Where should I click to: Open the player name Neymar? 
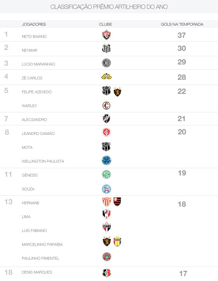(x=30, y=50)
